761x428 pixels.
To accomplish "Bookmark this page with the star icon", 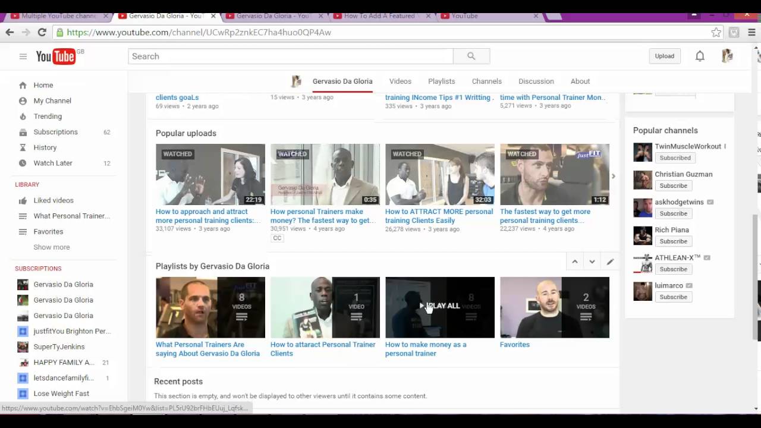I will pos(716,33).
